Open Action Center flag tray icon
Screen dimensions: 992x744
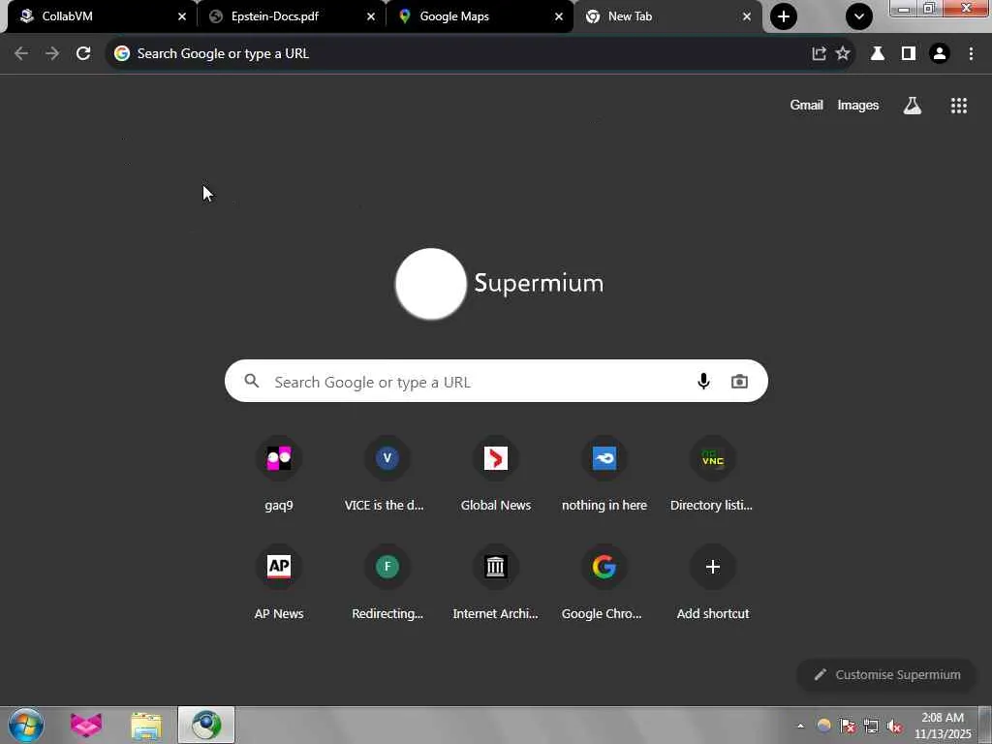pos(848,727)
